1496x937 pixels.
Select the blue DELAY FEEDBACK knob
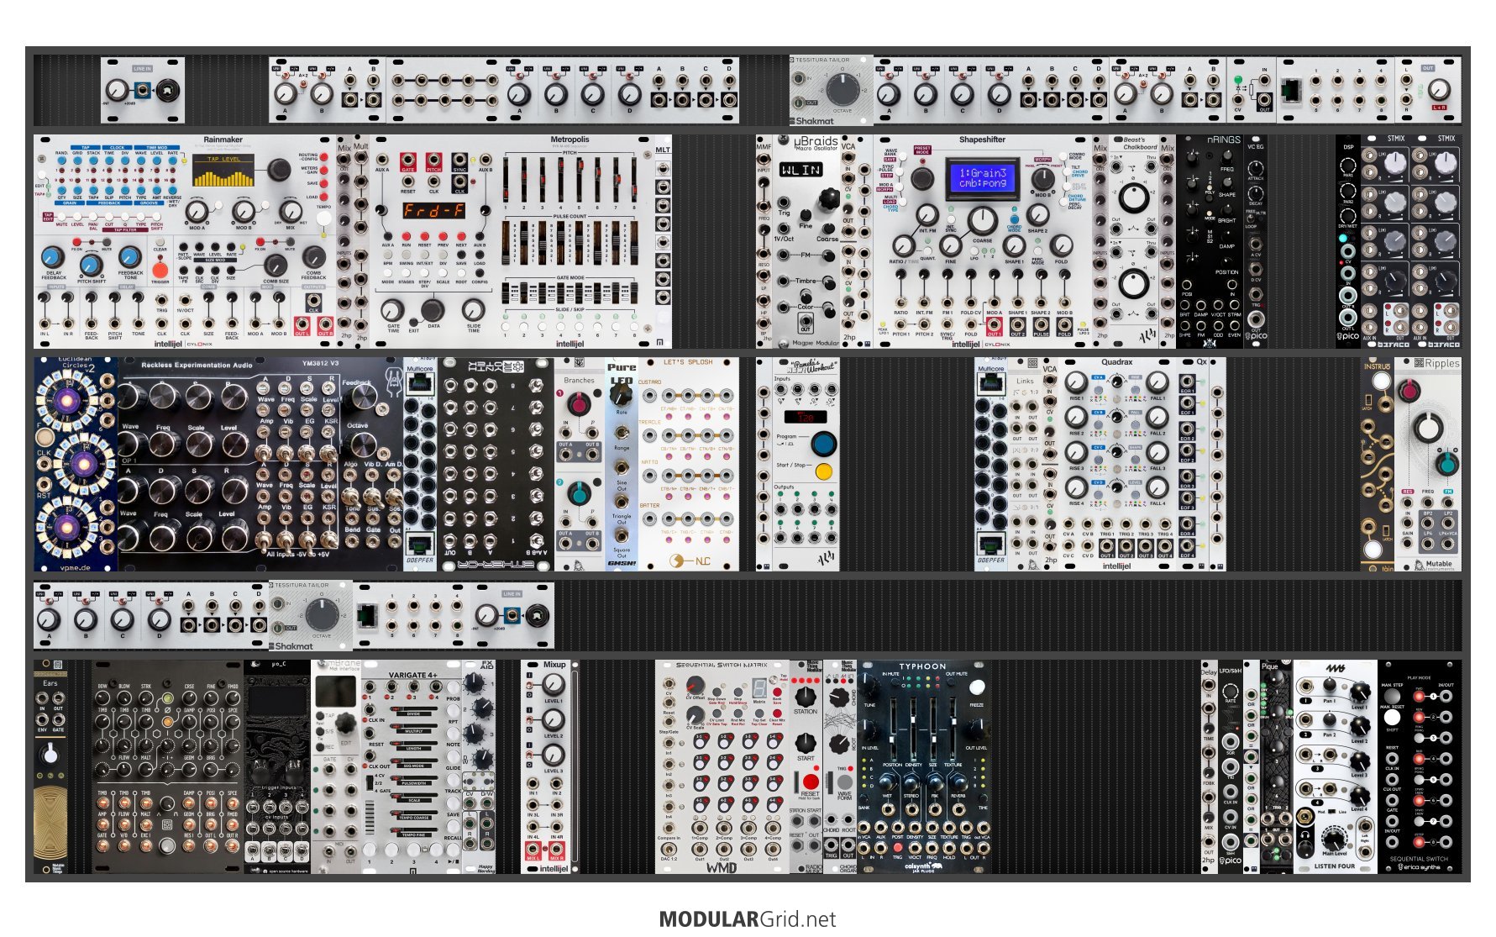[52, 256]
